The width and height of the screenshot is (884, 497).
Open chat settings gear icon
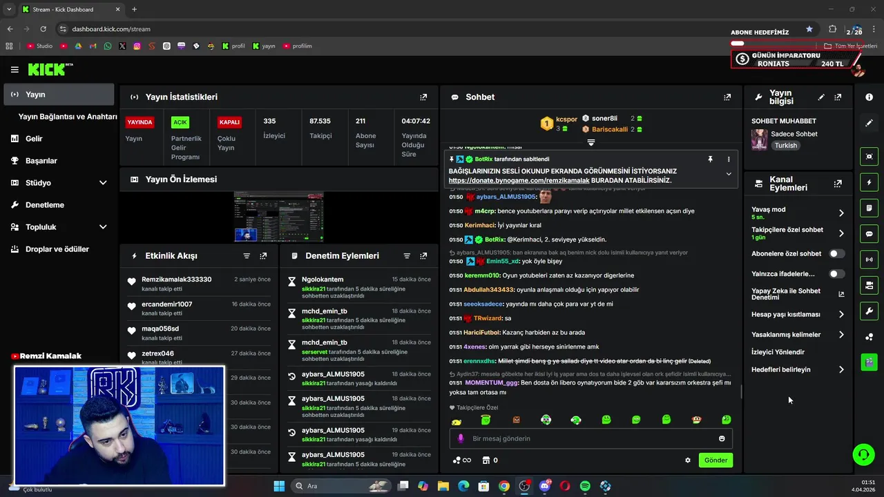tap(688, 460)
